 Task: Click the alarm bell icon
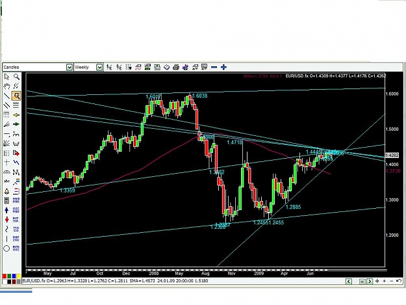pyautogui.click(x=6, y=191)
